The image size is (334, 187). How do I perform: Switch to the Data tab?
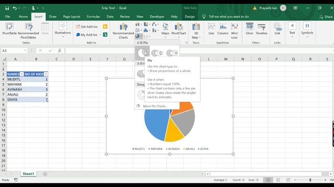(110, 17)
